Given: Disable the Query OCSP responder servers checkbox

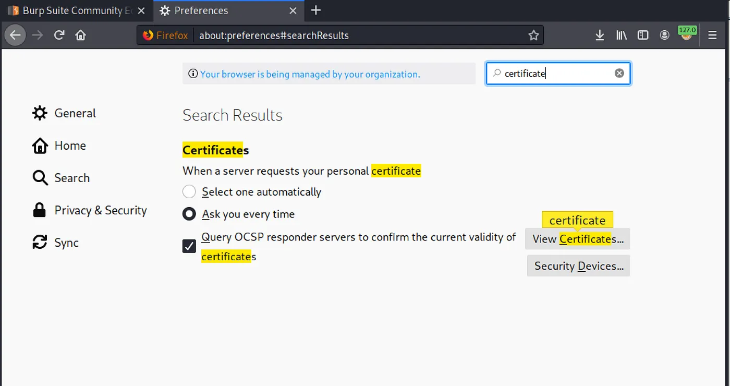Looking at the screenshot, I should tap(189, 246).
